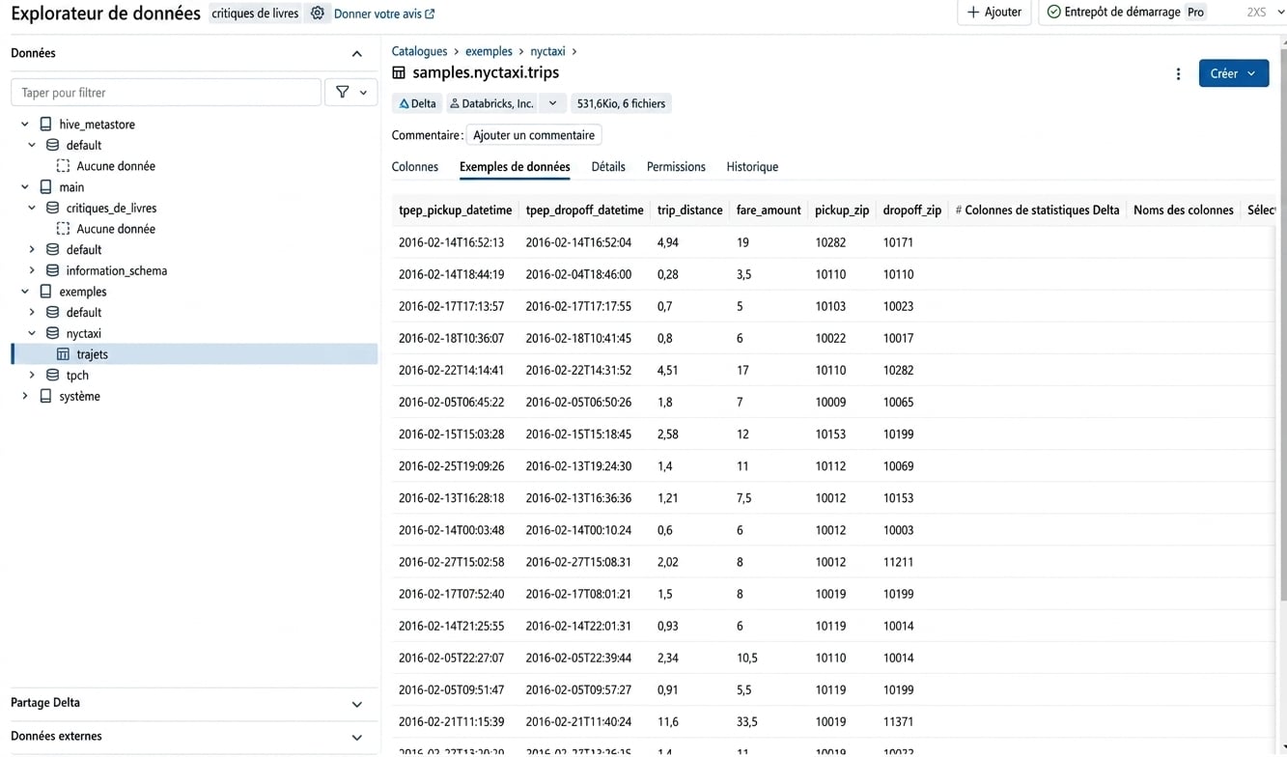Click the external link icon on Donner votre avis
1287x757 pixels.
click(x=430, y=14)
